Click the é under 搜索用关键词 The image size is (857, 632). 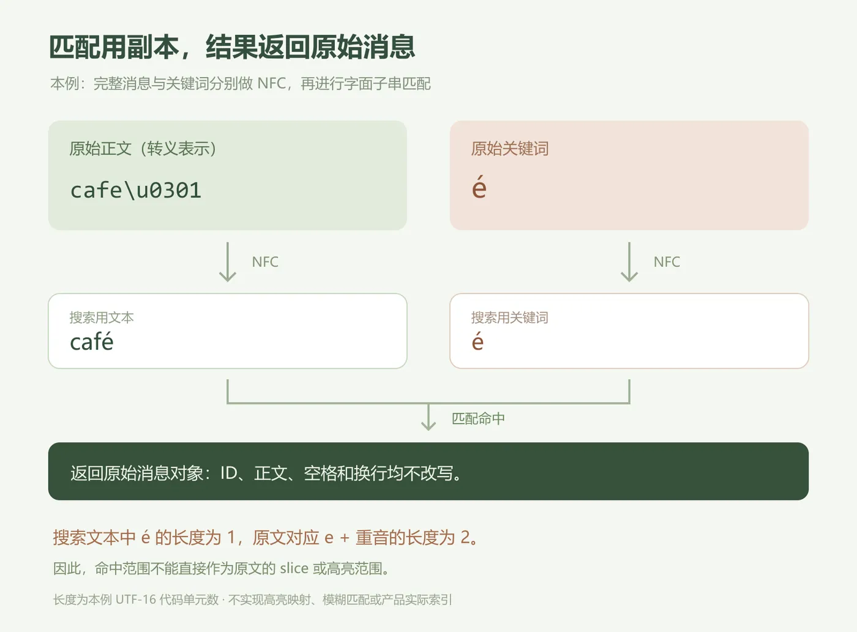[478, 342]
